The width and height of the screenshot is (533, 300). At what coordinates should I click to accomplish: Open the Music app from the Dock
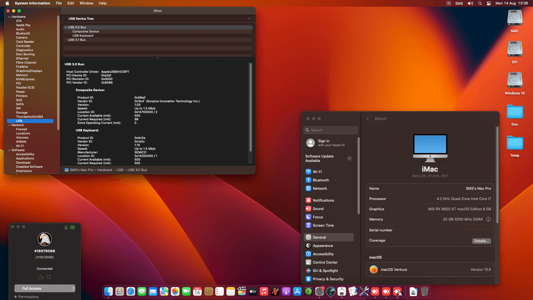click(x=263, y=292)
